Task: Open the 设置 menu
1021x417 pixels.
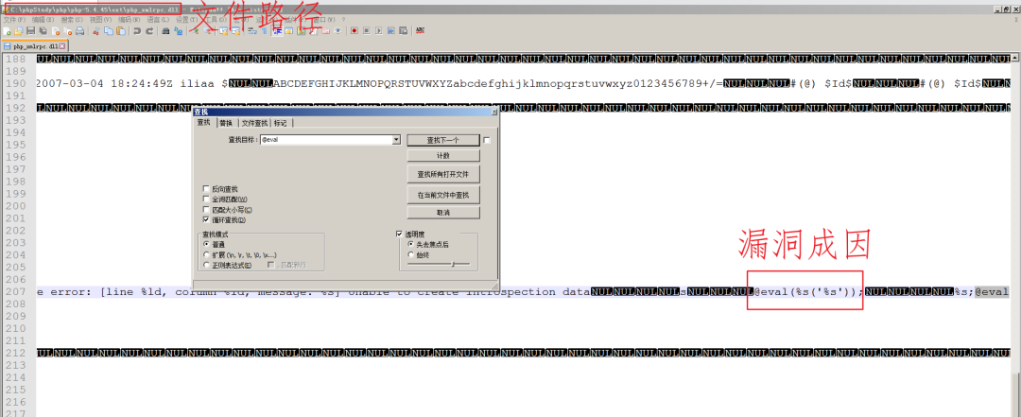Action: [187, 20]
